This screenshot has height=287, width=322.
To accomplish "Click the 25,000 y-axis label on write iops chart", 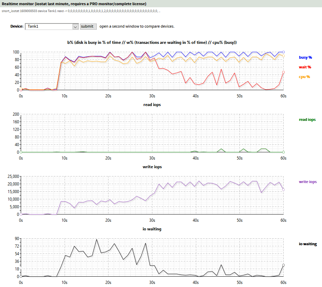I will [13, 176].
